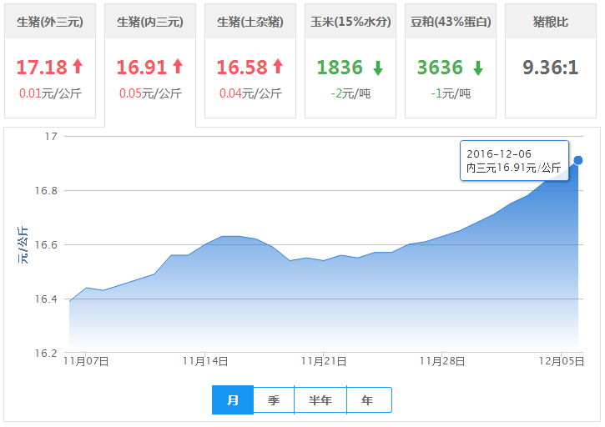Click the 11月14日 axis label
The height and width of the screenshot is (427, 605).
205,361
